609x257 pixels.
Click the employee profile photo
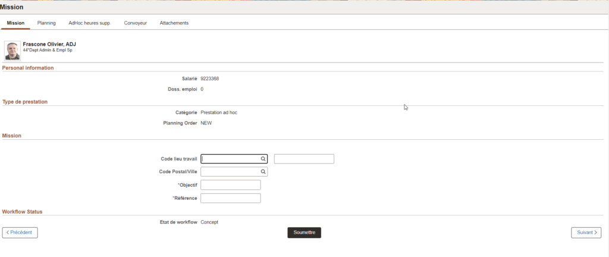12,51
